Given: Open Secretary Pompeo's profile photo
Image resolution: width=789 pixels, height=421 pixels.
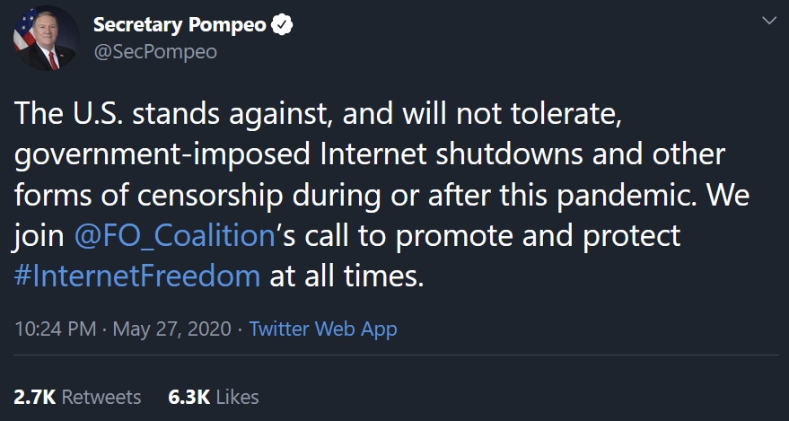Looking at the screenshot, I should coord(44,39).
